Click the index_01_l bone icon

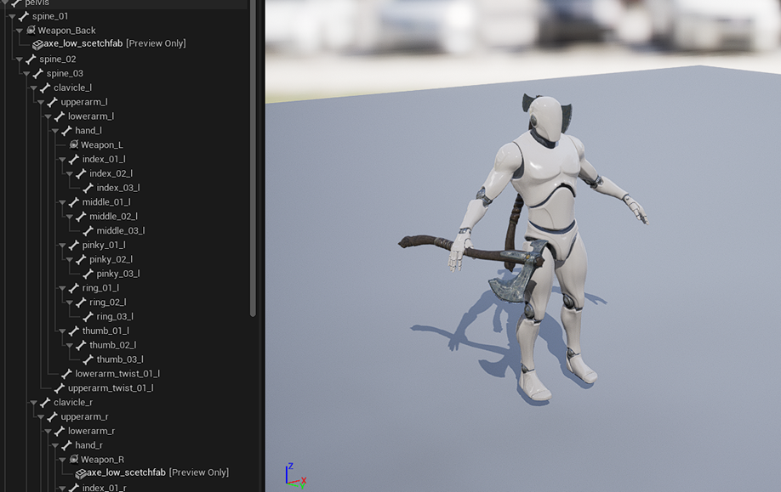[74, 159]
